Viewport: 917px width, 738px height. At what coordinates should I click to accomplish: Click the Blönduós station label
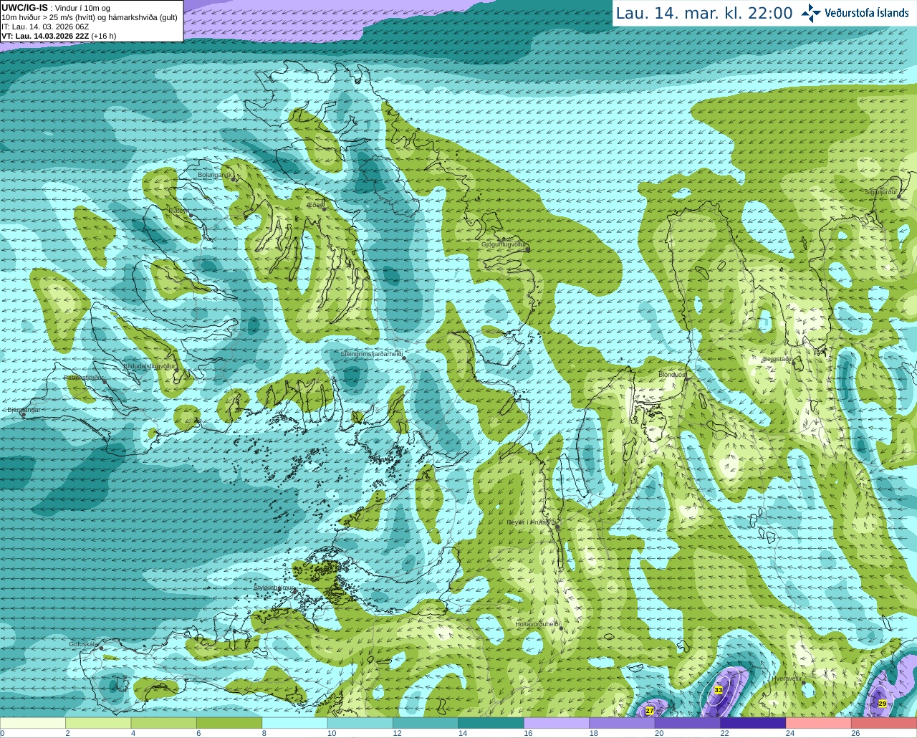(x=672, y=375)
